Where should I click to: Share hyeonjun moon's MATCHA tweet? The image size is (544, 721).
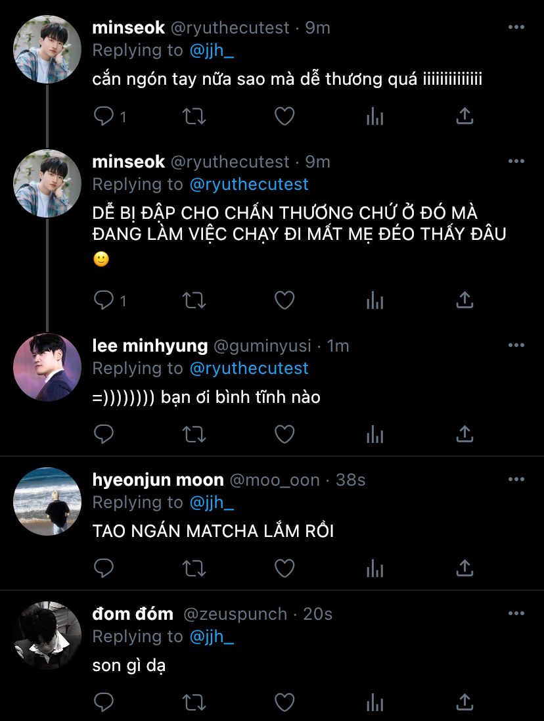pyautogui.click(x=465, y=569)
